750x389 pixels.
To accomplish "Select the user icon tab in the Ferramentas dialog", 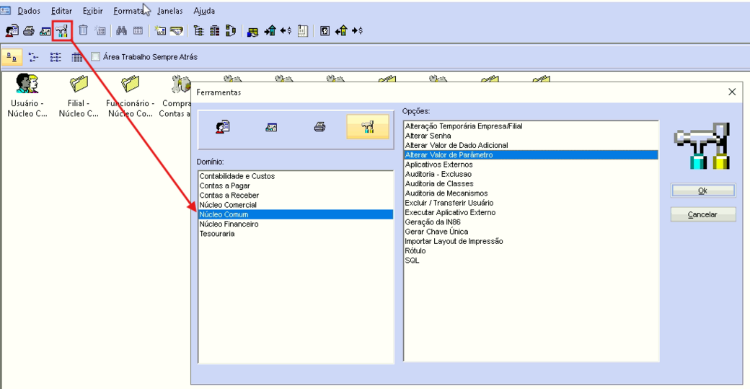I will coord(222,127).
